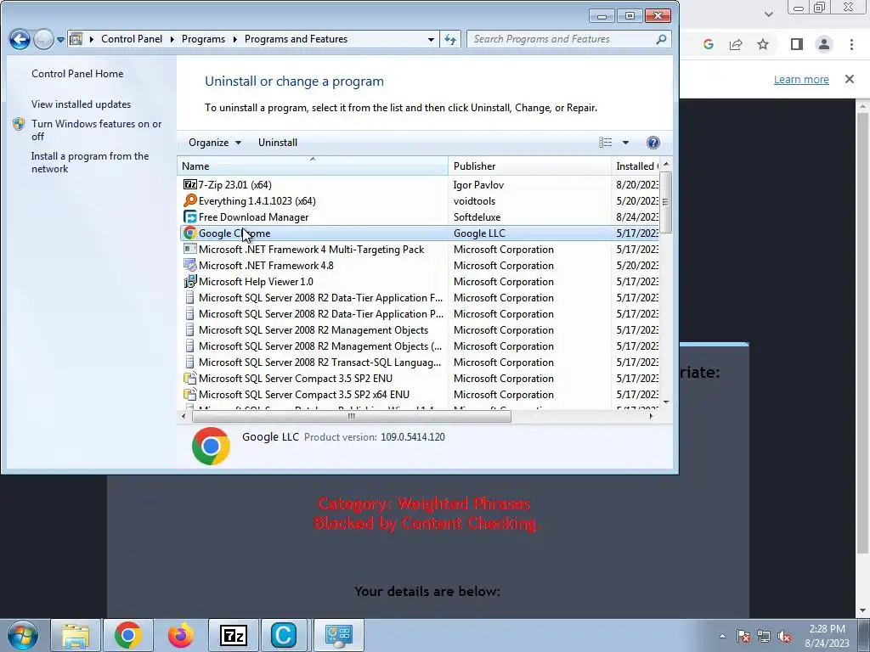Sort list by Publisher column header
Viewport: 870px width, 652px height.
(529, 166)
